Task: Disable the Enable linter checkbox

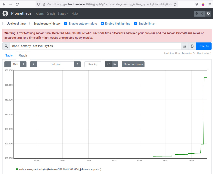Action: [136, 24]
